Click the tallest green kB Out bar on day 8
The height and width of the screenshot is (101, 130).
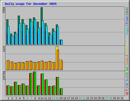[35, 83]
